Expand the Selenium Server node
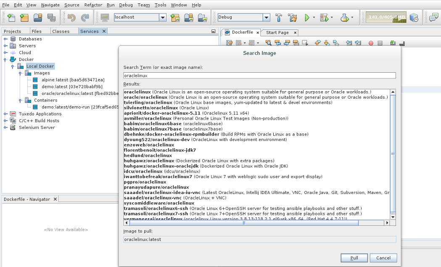Image resolution: width=441 pixels, height=267 pixels. coord(5,128)
